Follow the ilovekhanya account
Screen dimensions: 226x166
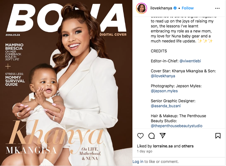click(x=188, y=8)
